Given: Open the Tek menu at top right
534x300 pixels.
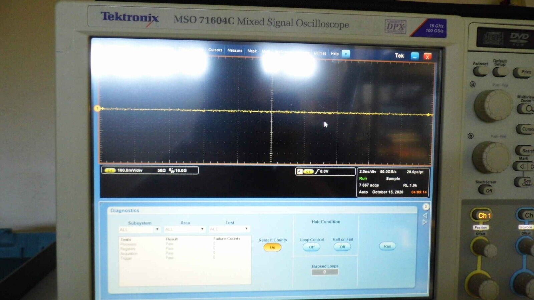Looking at the screenshot, I should (x=399, y=56).
